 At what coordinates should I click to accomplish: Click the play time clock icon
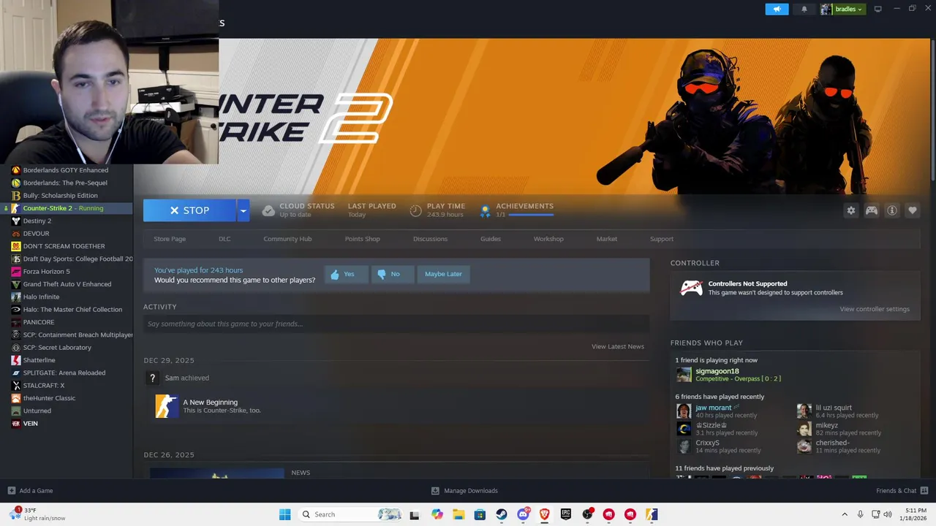(415, 210)
